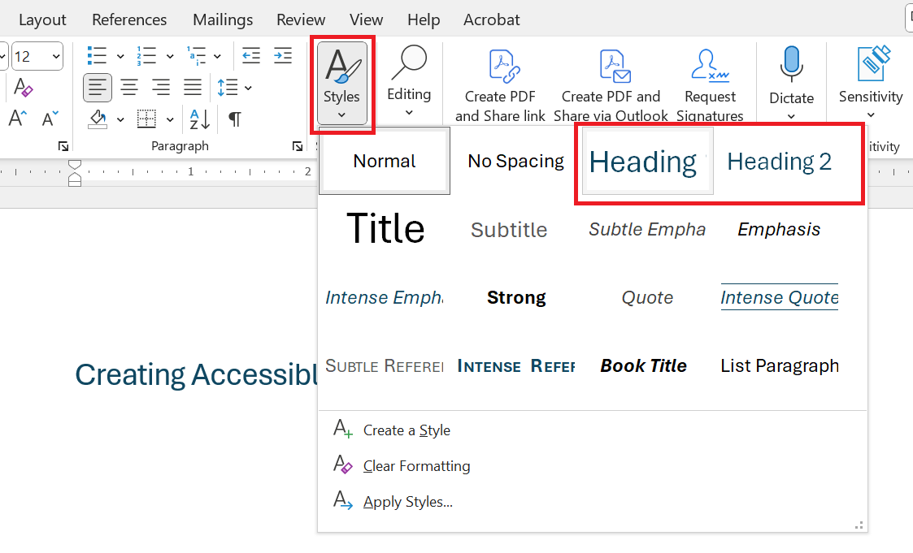Image resolution: width=913 pixels, height=553 pixels.
Task: Toggle show paragraph marks
Action: click(235, 119)
